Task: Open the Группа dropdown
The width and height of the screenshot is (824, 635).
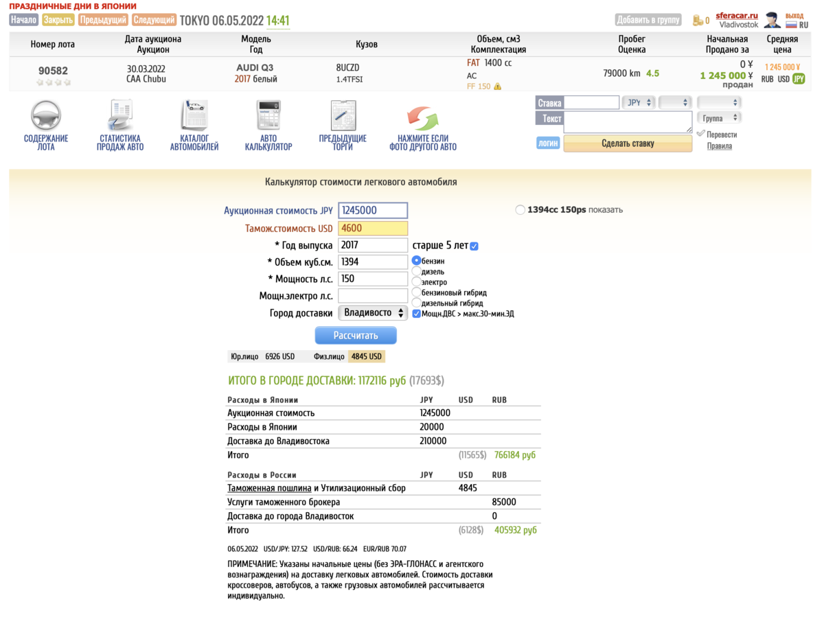Action: (719, 118)
